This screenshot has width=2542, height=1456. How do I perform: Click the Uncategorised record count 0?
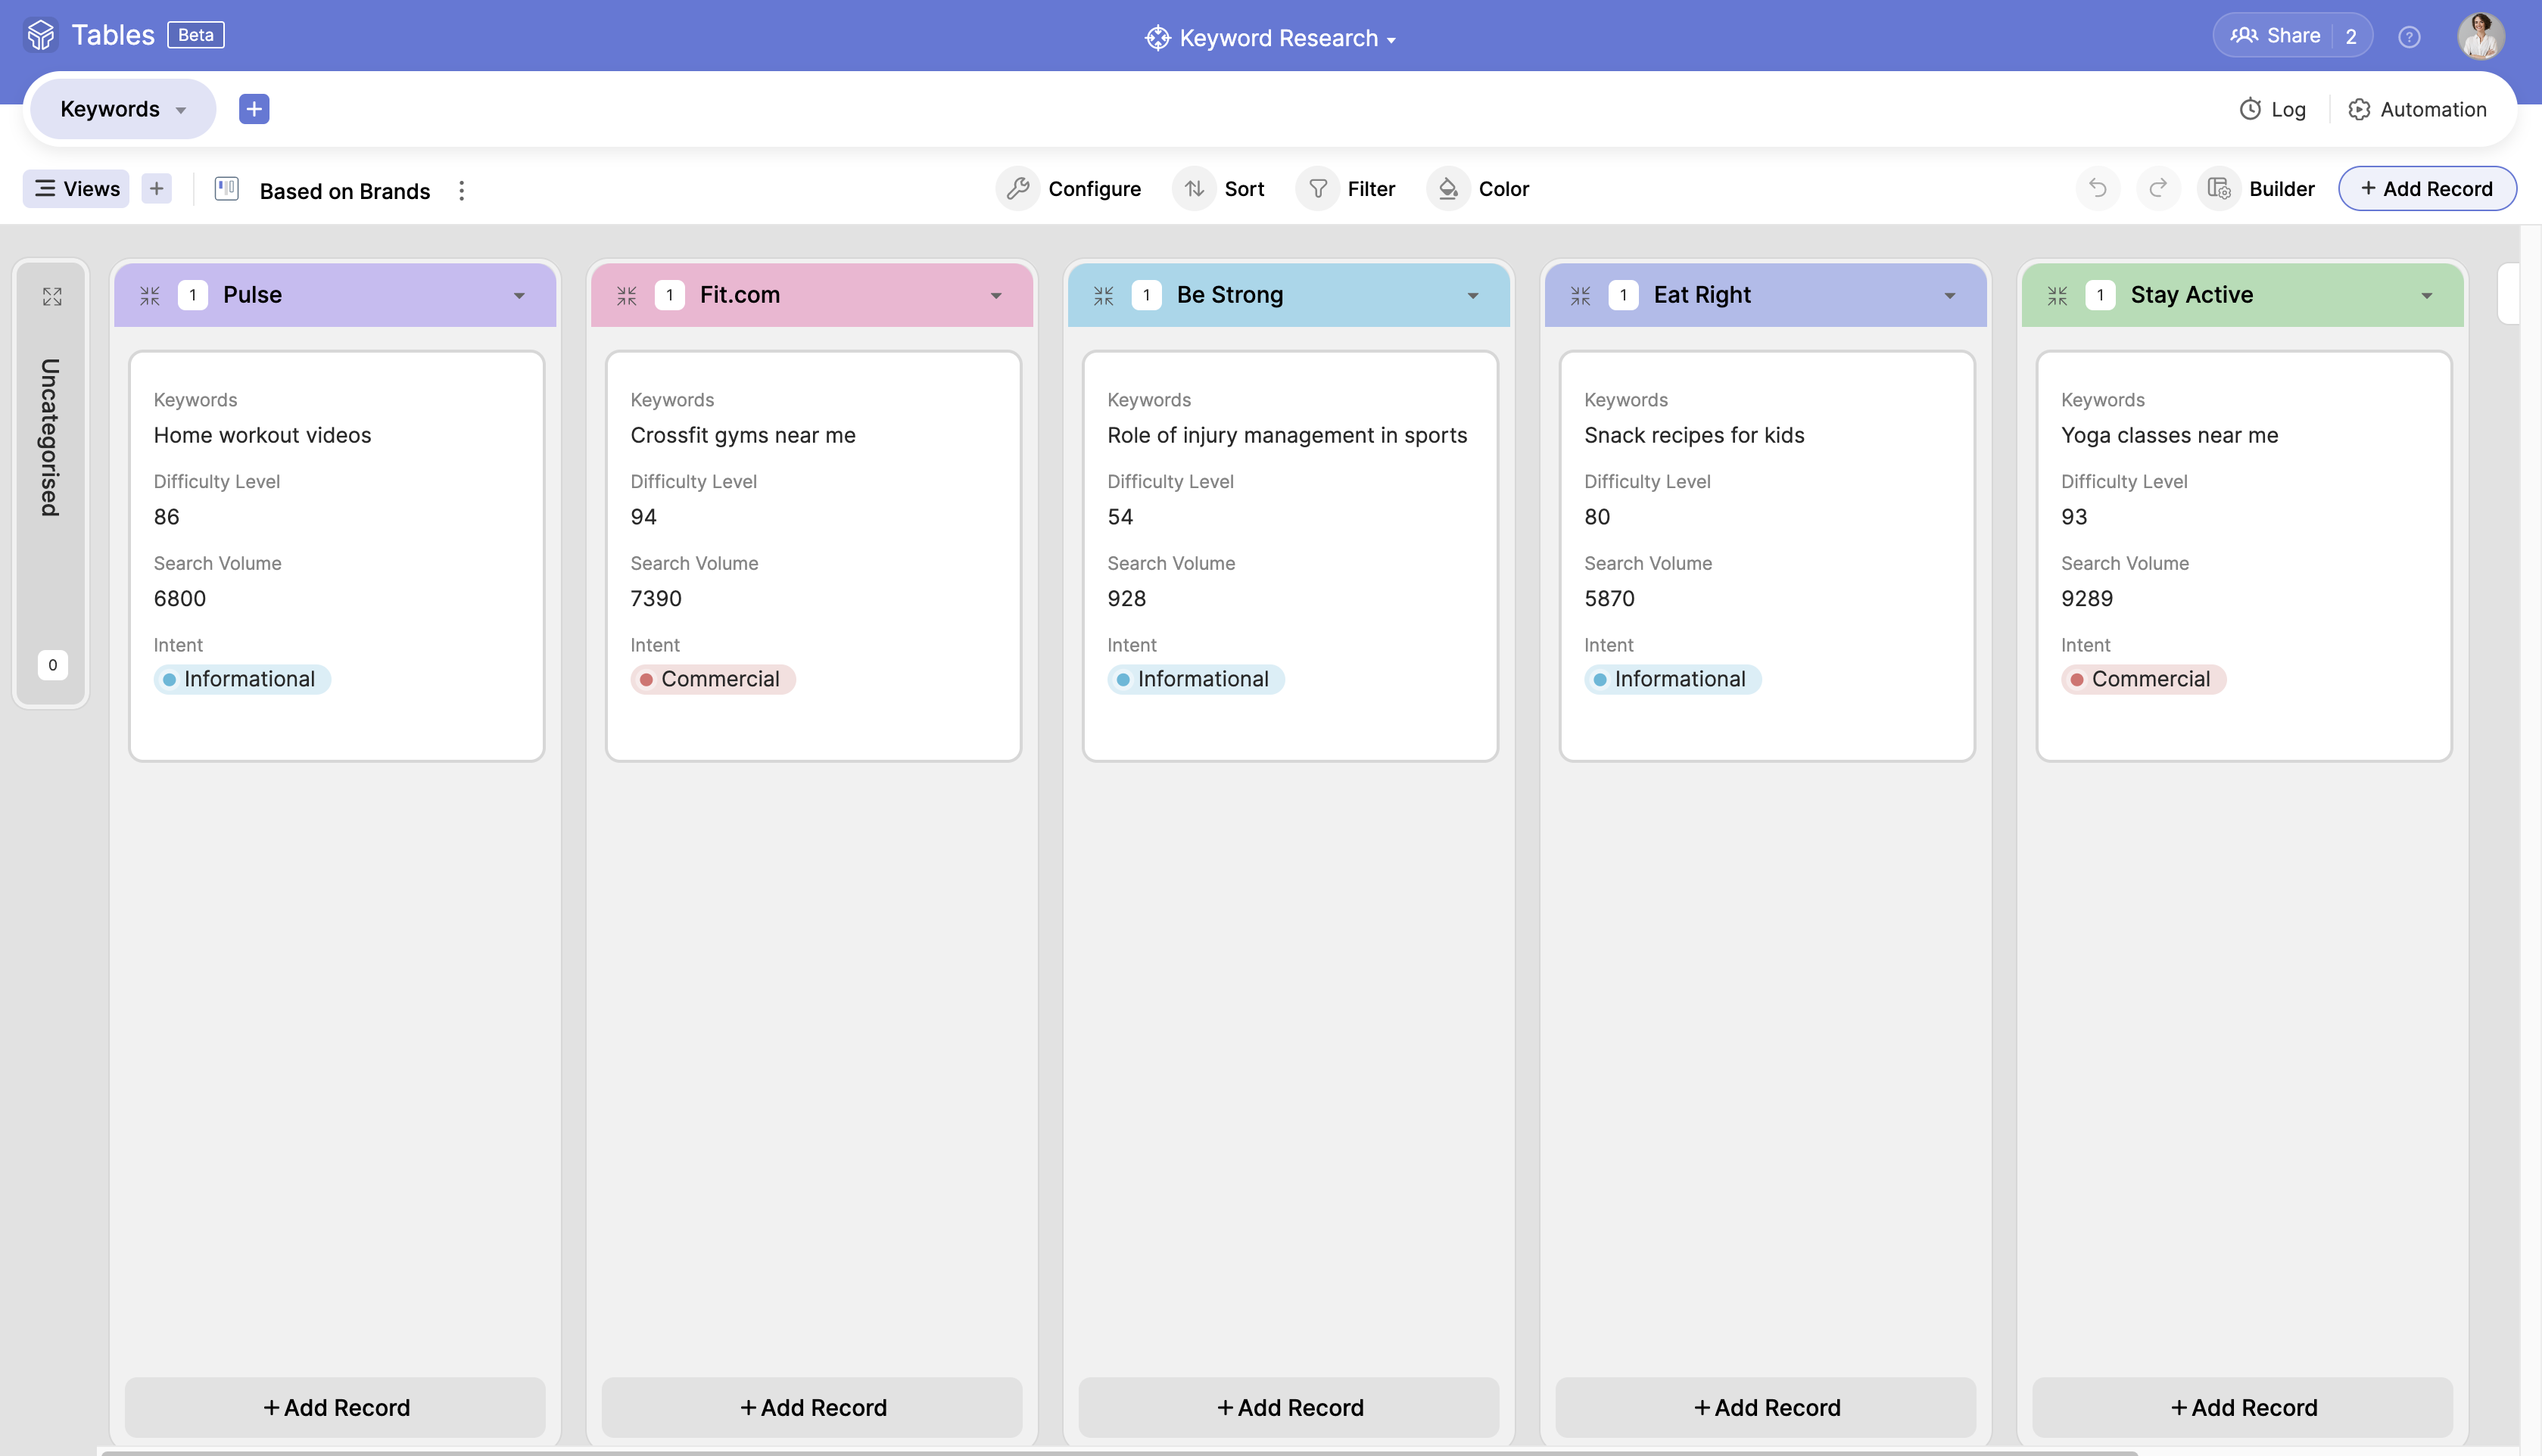pyautogui.click(x=53, y=665)
